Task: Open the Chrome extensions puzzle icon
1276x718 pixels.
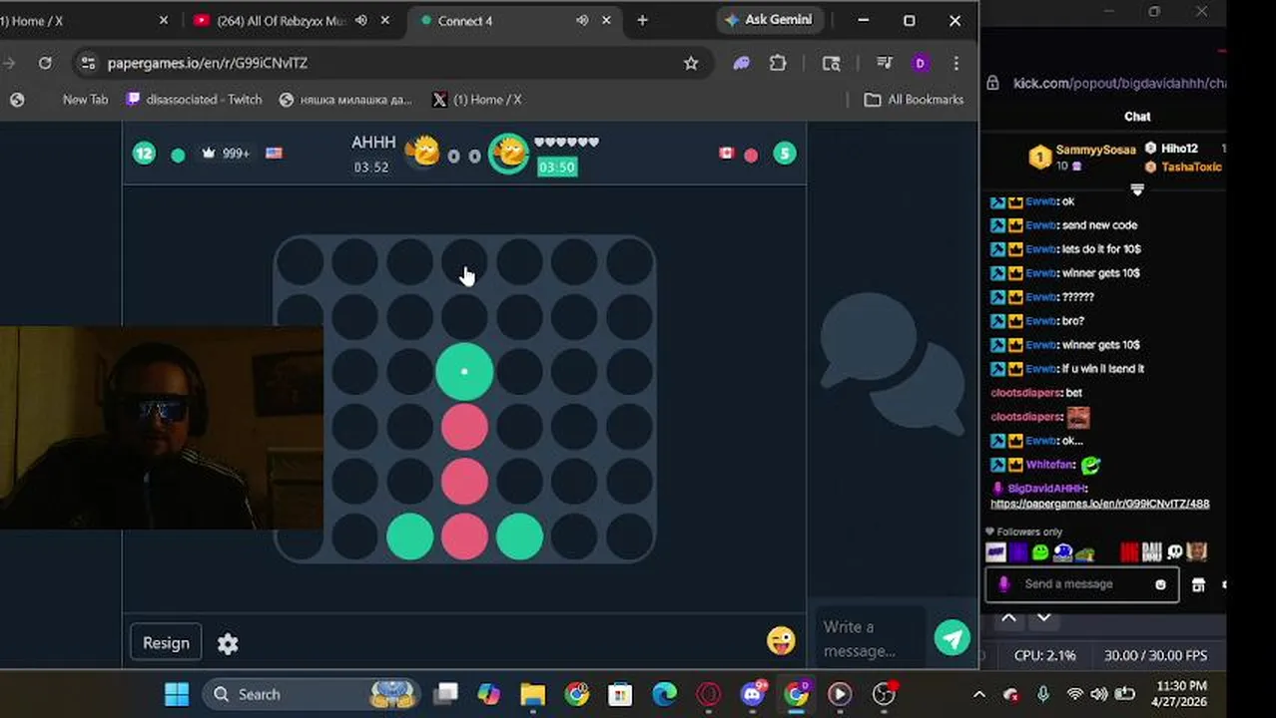Action: [778, 63]
